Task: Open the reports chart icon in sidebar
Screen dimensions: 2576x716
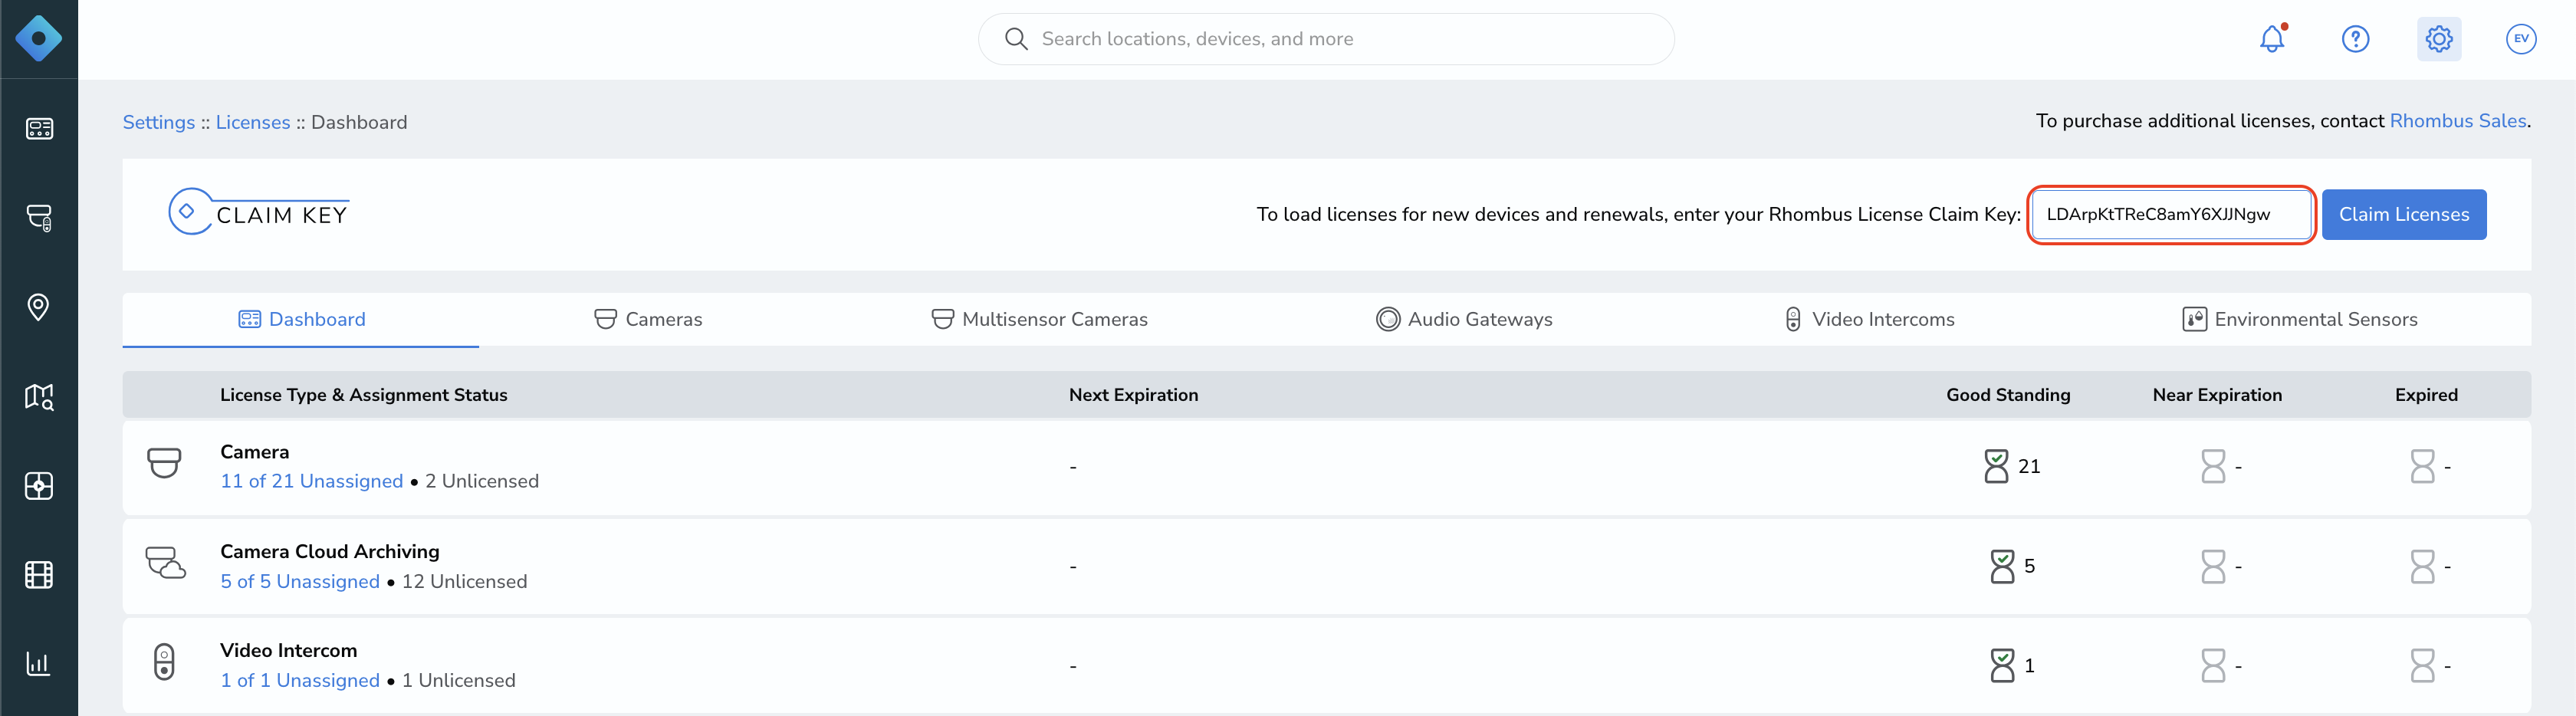Action: (39, 664)
